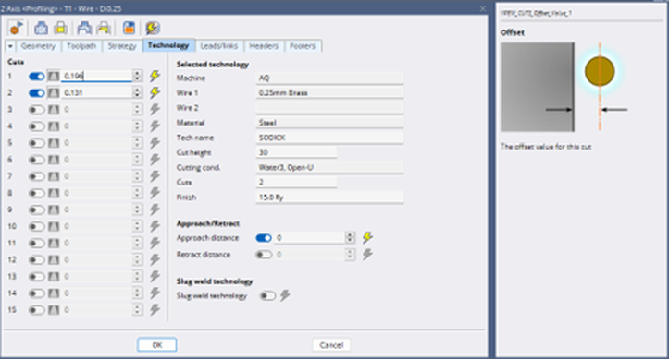Click the spinner arrows for cut 1 offset

(x=137, y=76)
